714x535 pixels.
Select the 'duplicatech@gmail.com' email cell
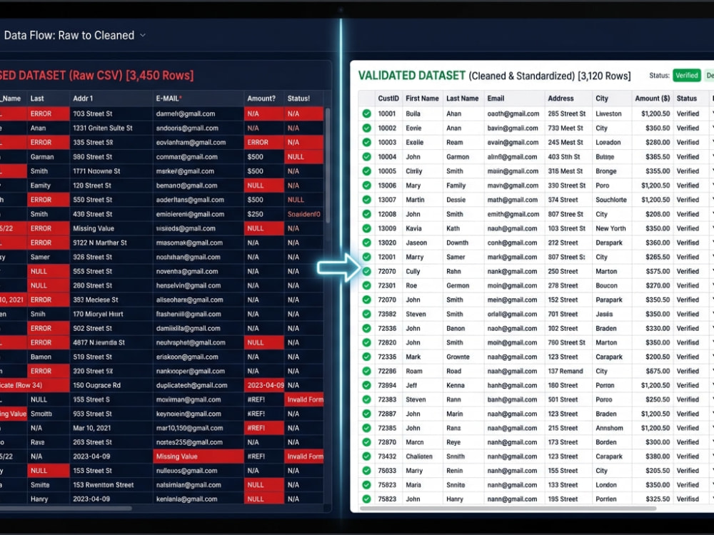pyautogui.click(x=198, y=385)
